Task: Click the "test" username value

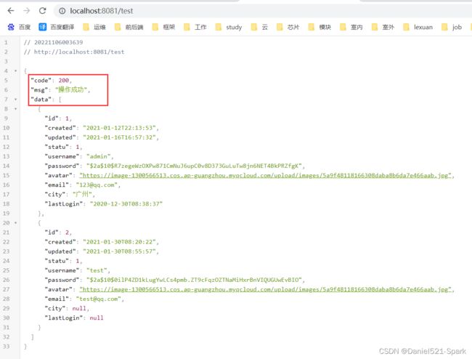Action: tap(97, 270)
